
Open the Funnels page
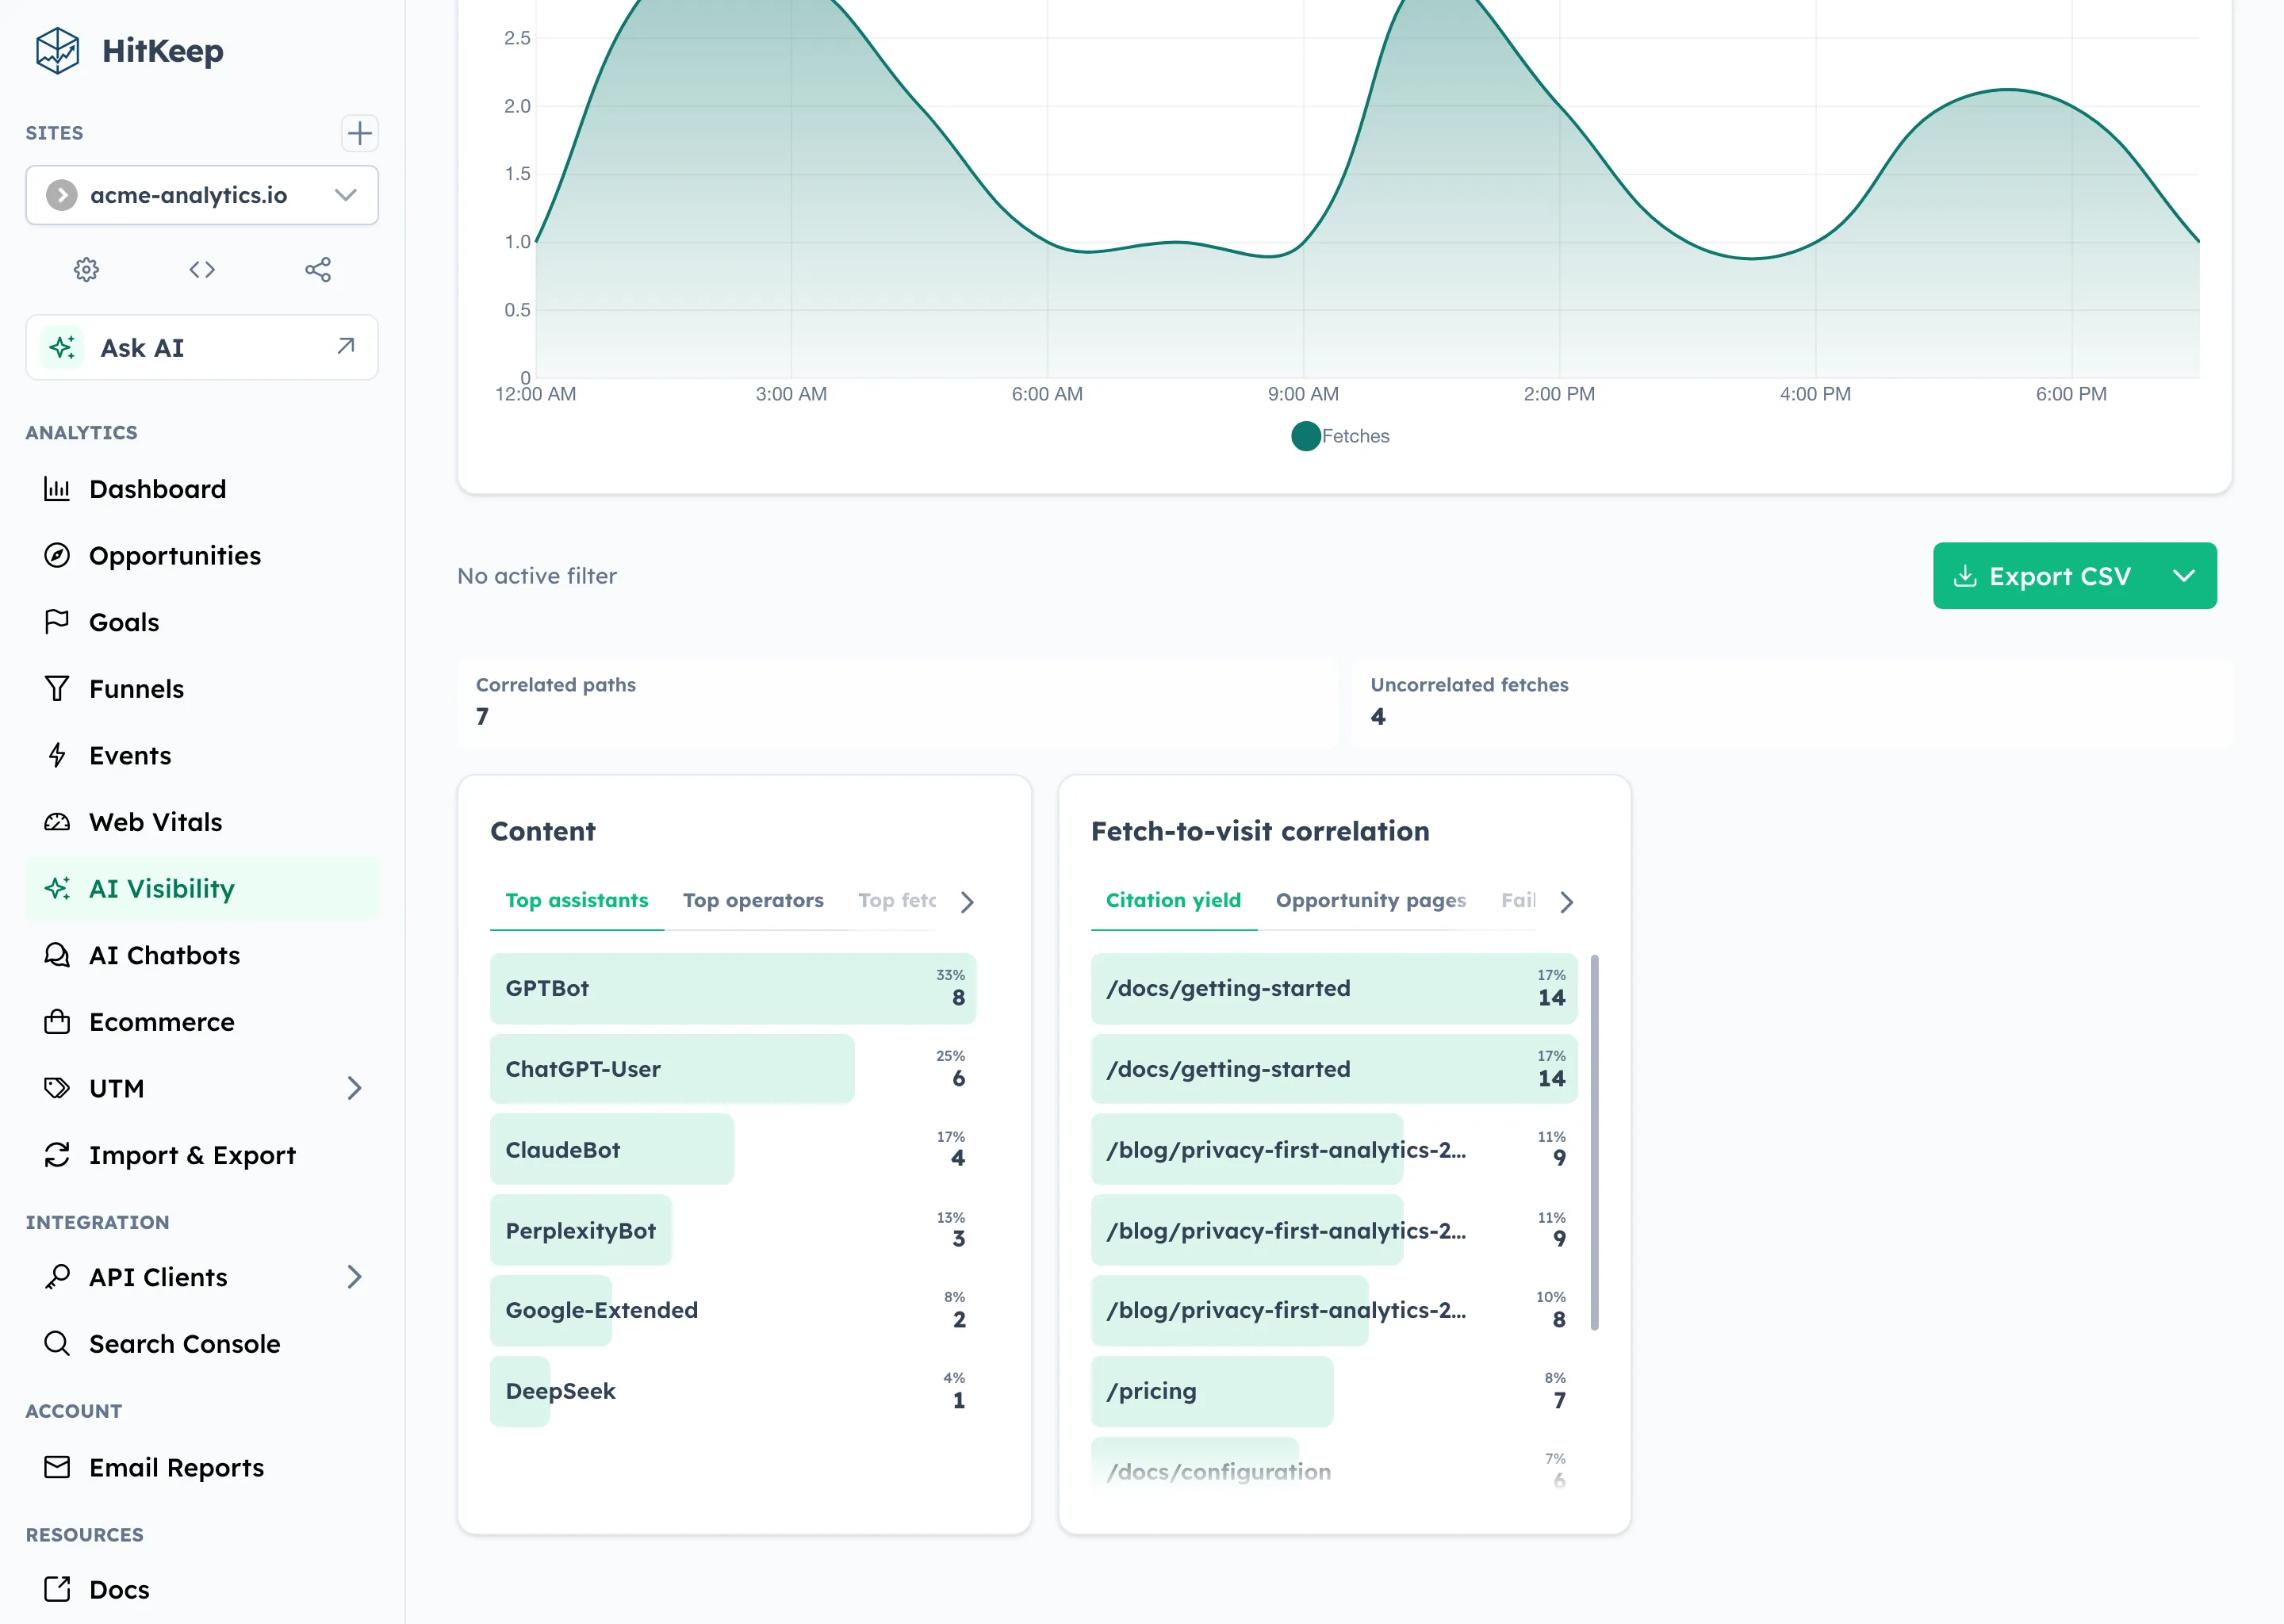coord(202,689)
